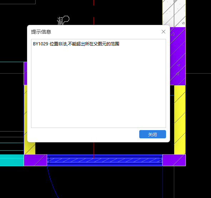Select the purple column at the bottom-right corner
211x198 pixels.
pos(174,160)
